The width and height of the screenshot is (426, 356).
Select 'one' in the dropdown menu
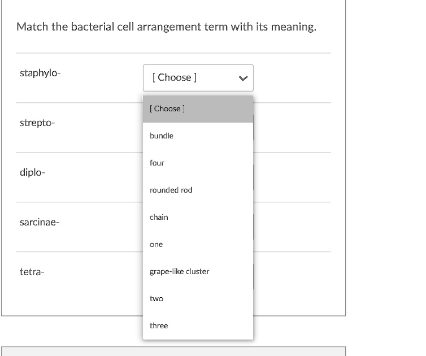[157, 244]
